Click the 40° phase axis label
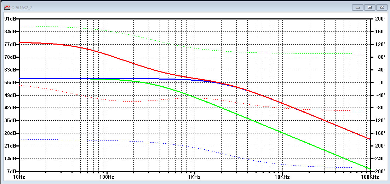Screen dimensions: 390x184 (381, 70)
